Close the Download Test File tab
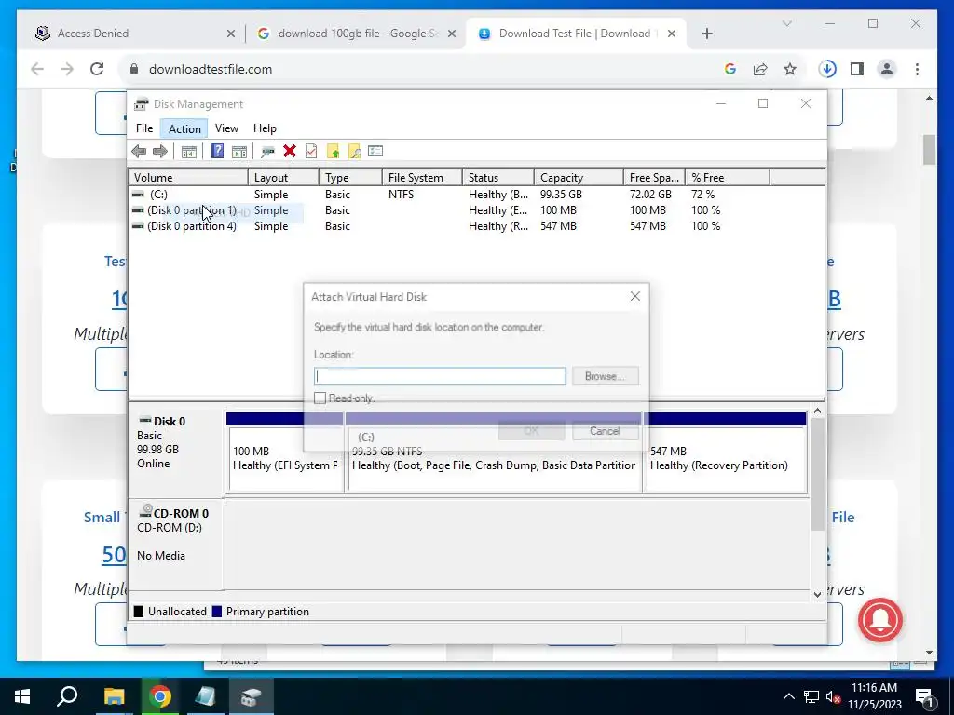 [x=672, y=34]
